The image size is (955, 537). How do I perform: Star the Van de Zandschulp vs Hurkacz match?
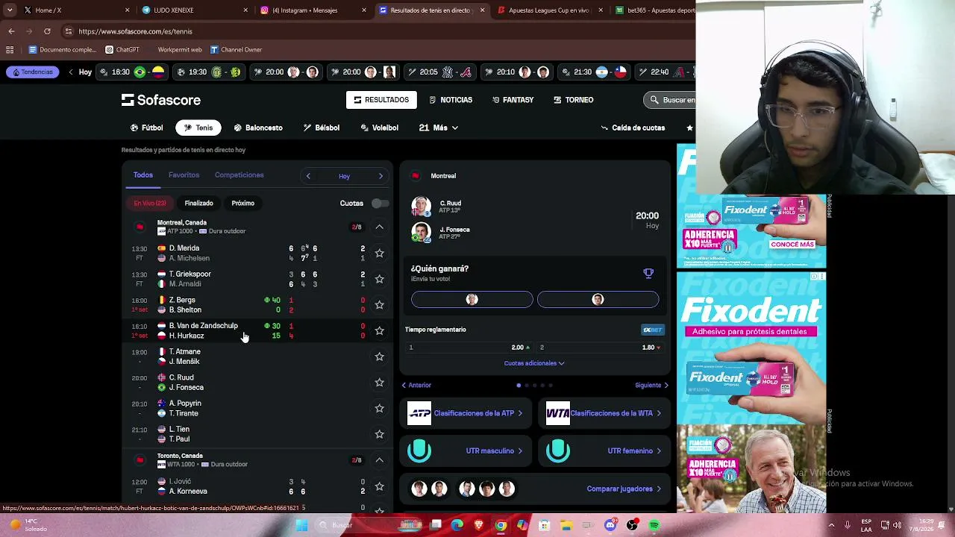(379, 330)
